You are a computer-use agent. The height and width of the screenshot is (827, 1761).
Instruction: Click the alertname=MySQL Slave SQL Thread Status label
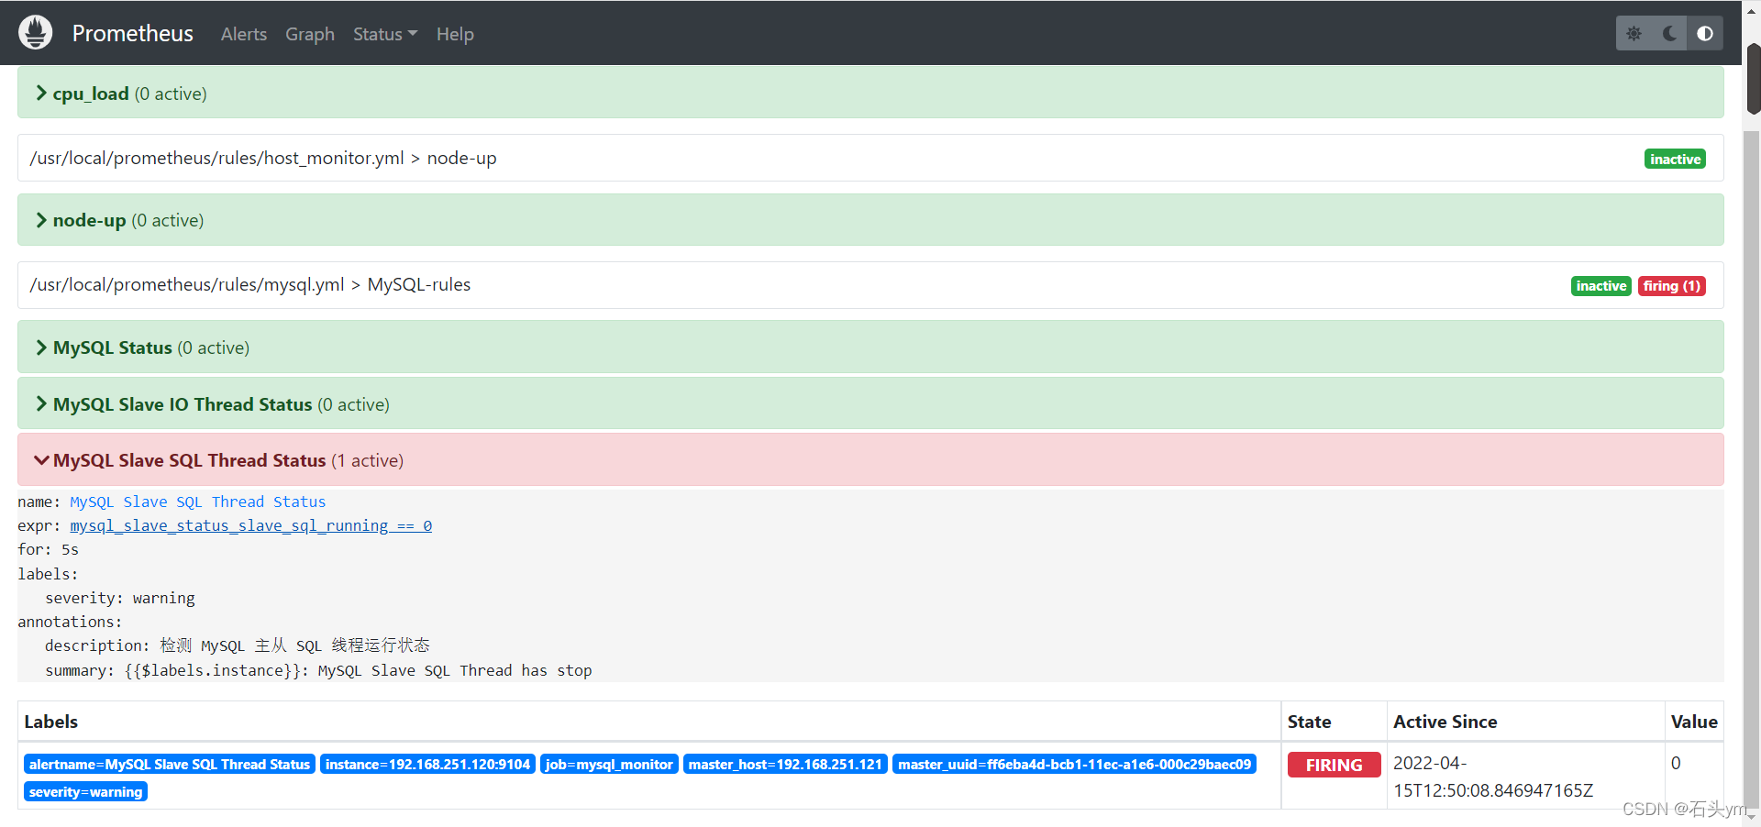[x=170, y=764]
